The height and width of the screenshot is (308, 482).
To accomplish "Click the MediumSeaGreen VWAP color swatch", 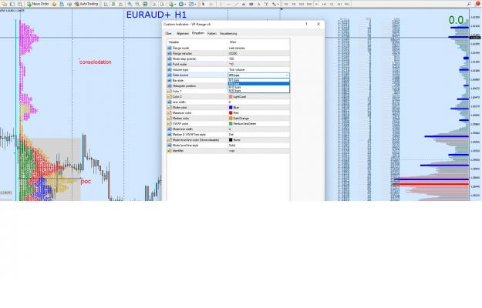I will 231,124.
